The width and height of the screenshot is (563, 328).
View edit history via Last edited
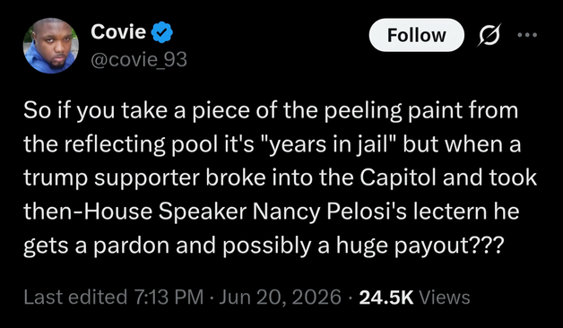(x=75, y=298)
